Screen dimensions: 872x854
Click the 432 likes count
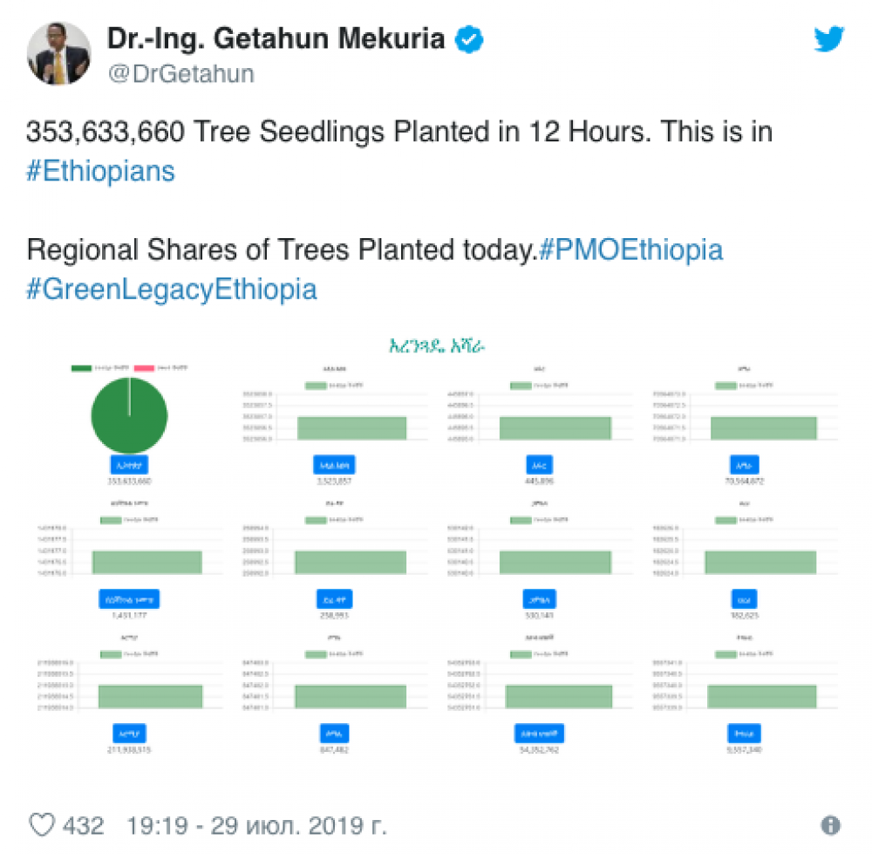tap(84, 825)
